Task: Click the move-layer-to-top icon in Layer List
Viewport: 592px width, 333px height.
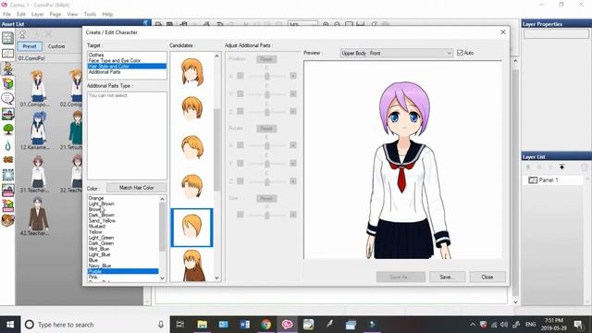Action: 561,166
